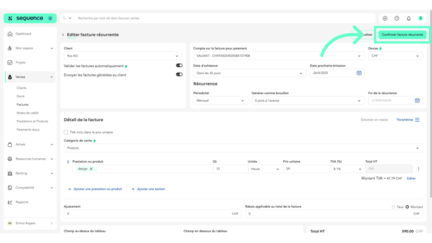
Task: Open TVA (%) dropdown 8.1%
Action: tap(347, 169)
